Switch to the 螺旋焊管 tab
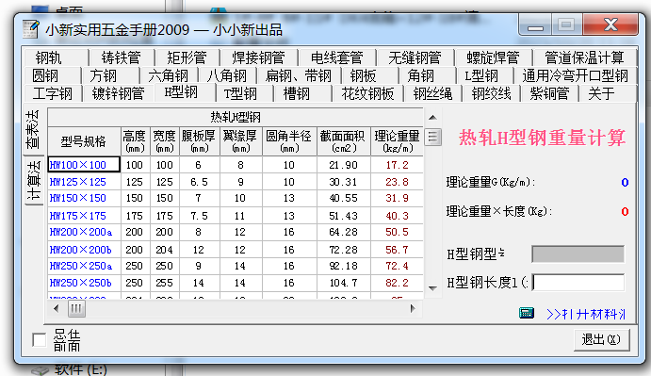 pos(493,57)
